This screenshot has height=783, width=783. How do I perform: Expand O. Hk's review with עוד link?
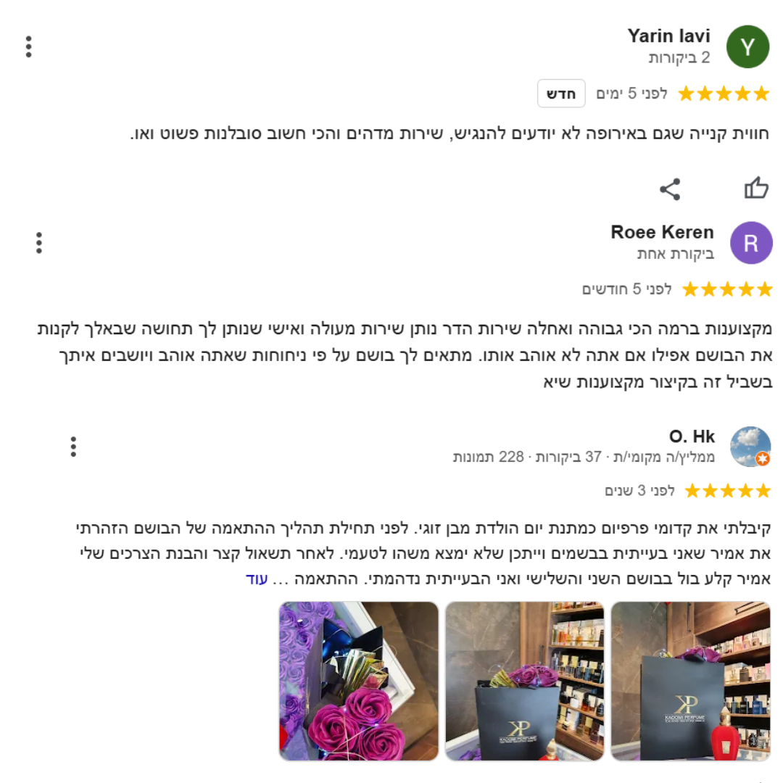coord(257,579)
